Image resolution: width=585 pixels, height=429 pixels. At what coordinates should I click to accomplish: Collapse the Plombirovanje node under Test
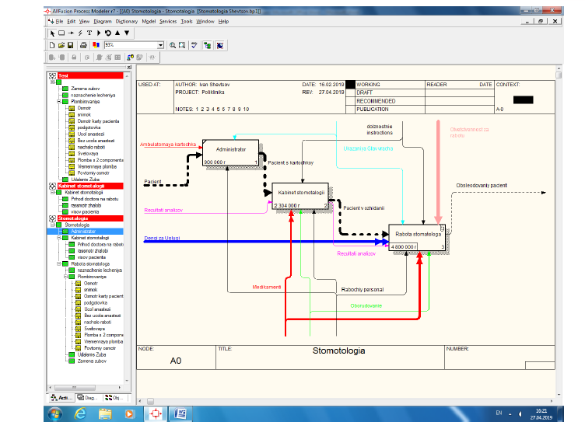(x=58, y=101)
